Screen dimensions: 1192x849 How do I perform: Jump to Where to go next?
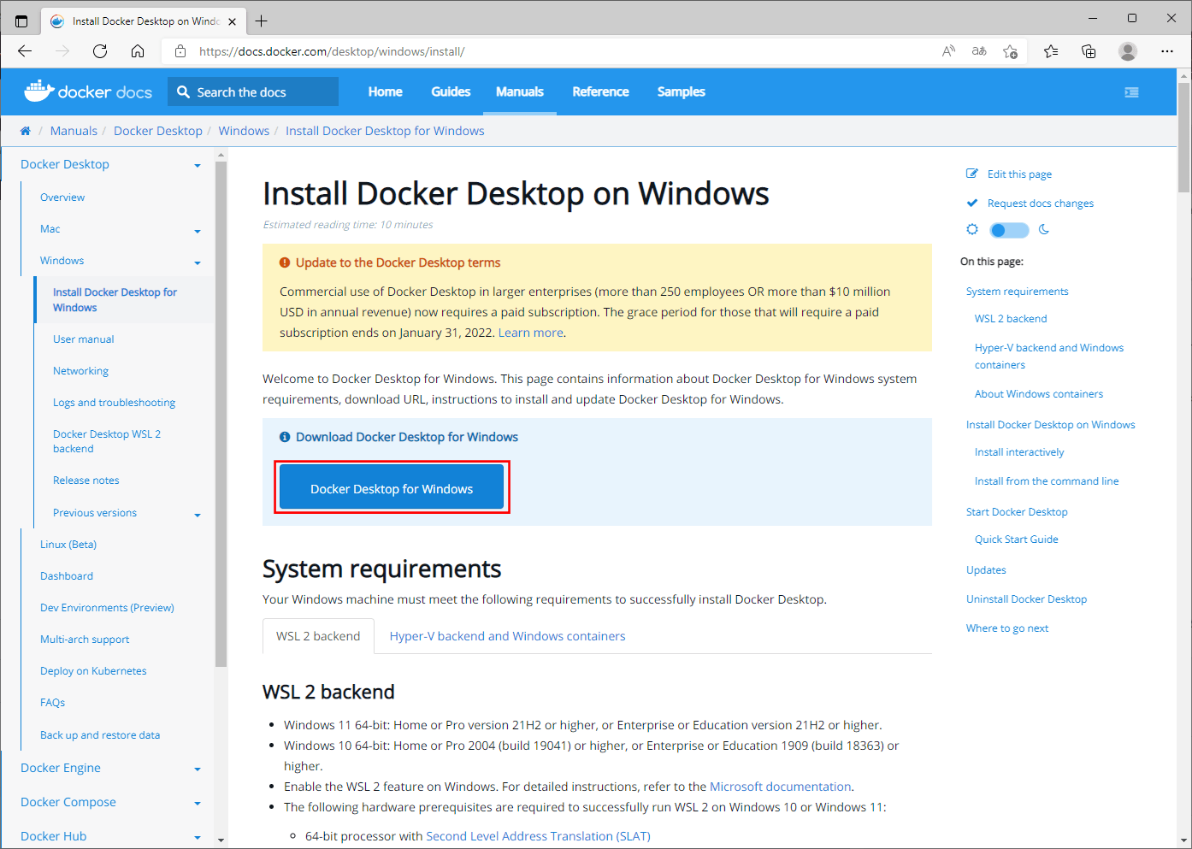point(1007,628)
